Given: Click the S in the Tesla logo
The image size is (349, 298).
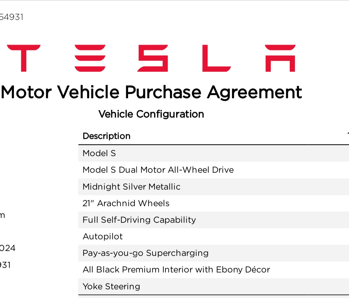Looking at the screenshot, I should pyautogui.click(x=153, y=58).
